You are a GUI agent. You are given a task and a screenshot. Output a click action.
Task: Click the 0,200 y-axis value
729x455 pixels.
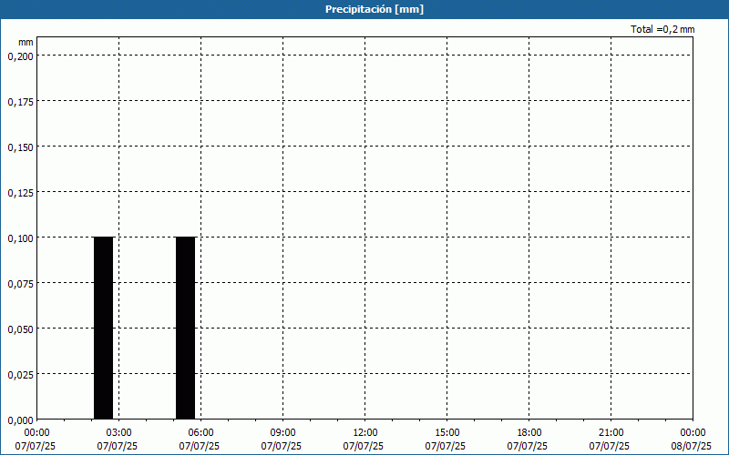[21, 56]
